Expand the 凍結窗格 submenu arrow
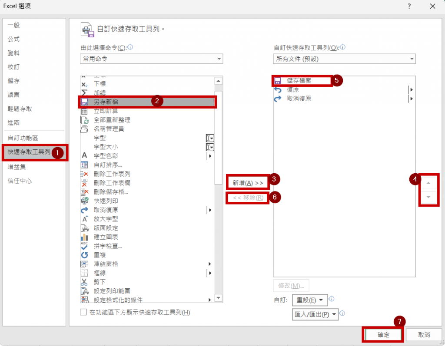The width and height of the screenshot is (445, 346). pyautogui.click(x=209, y=264)
